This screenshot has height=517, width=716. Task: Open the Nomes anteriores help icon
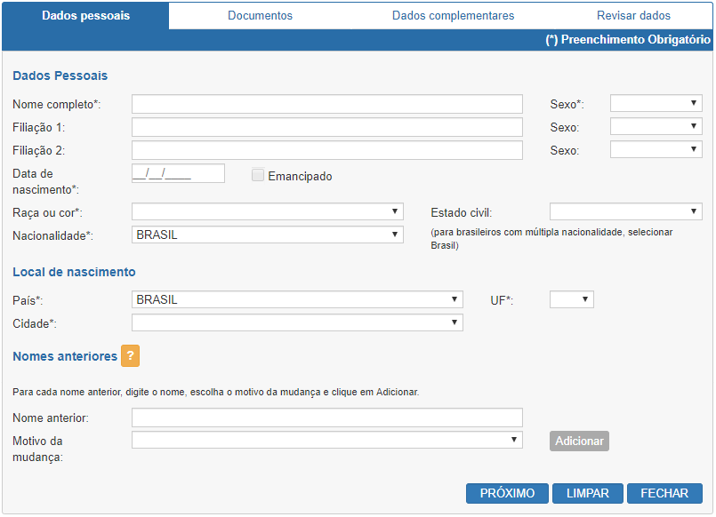click(x=130, y=355)
